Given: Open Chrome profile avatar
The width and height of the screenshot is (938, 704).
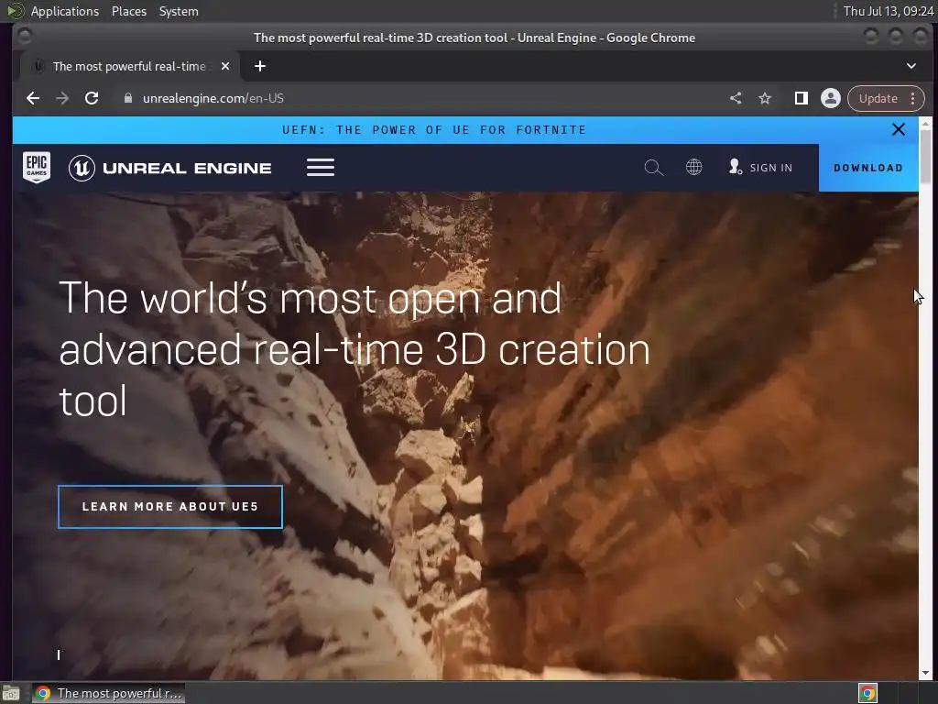Looking at the screenshot, I should [x=830, y=98].
